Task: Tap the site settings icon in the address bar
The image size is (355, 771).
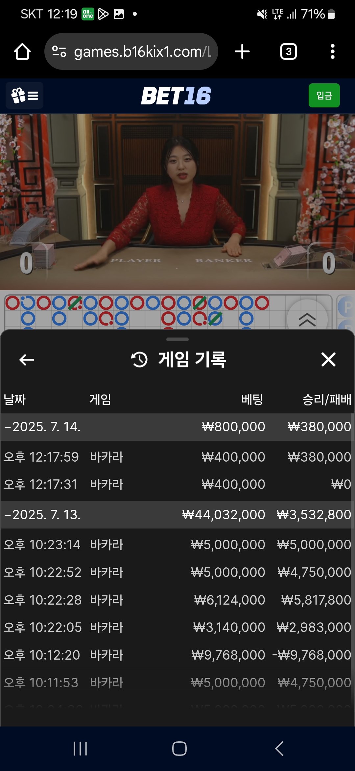Action: click(59, 51)
